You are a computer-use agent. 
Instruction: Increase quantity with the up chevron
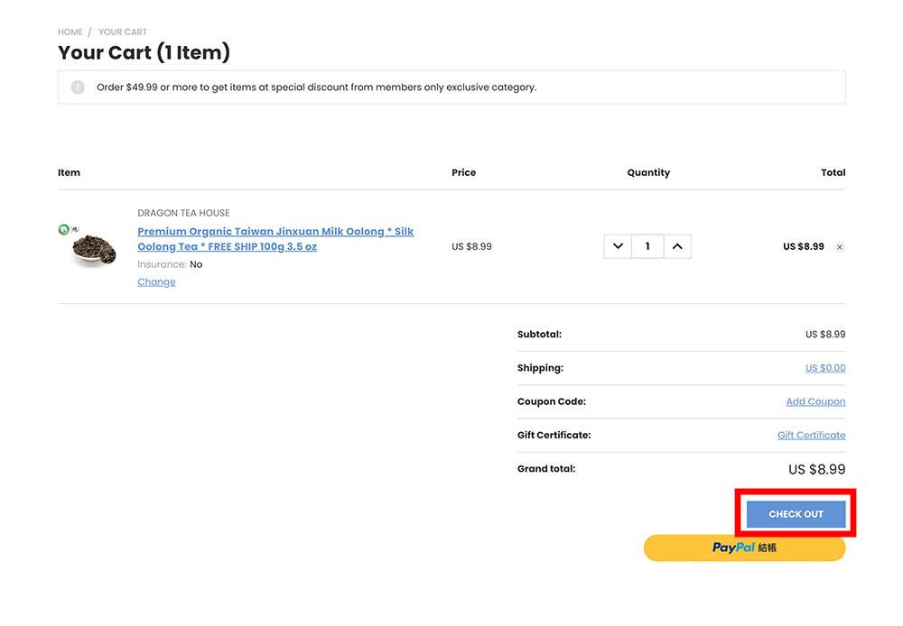point(677,246)
